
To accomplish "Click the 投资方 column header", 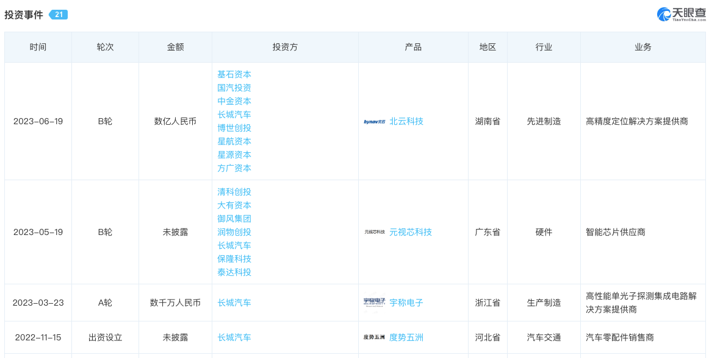I will coord(285,47).
